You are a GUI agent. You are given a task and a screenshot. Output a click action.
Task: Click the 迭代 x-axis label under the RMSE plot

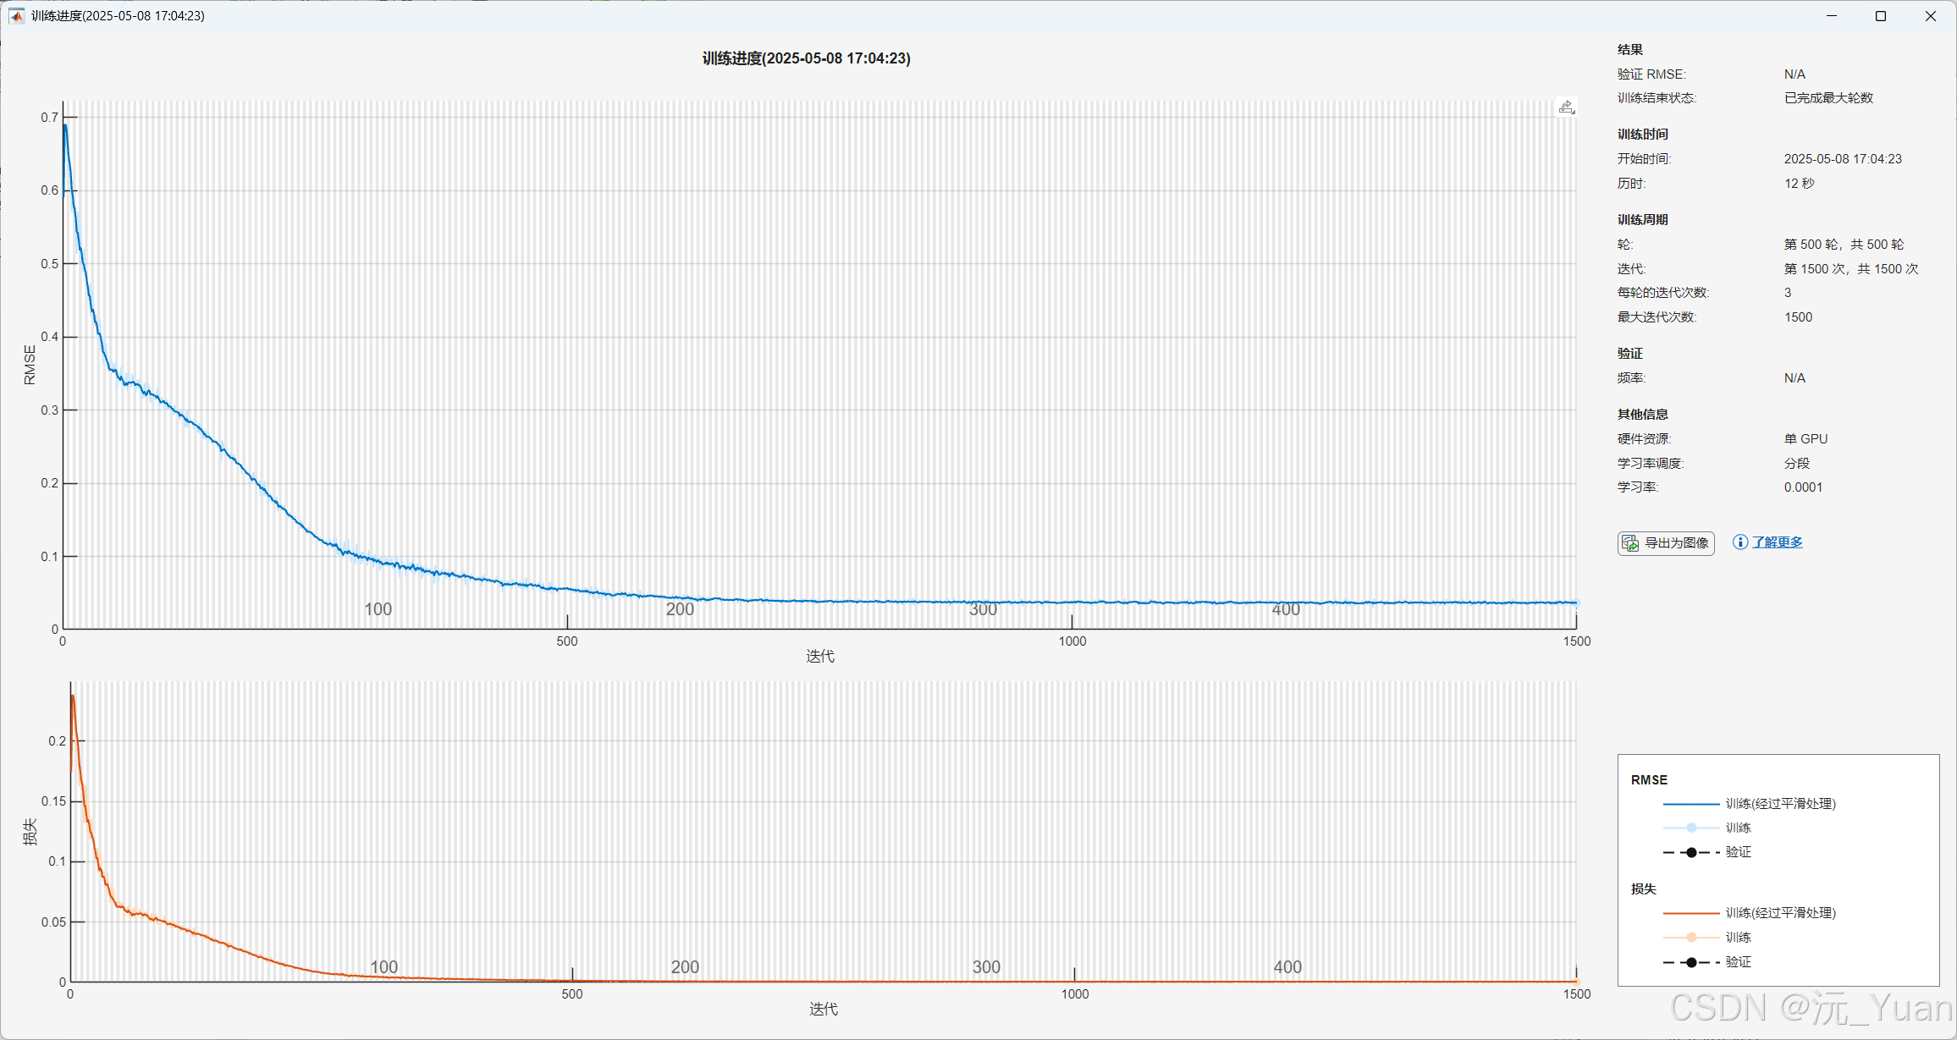(820, 657)
